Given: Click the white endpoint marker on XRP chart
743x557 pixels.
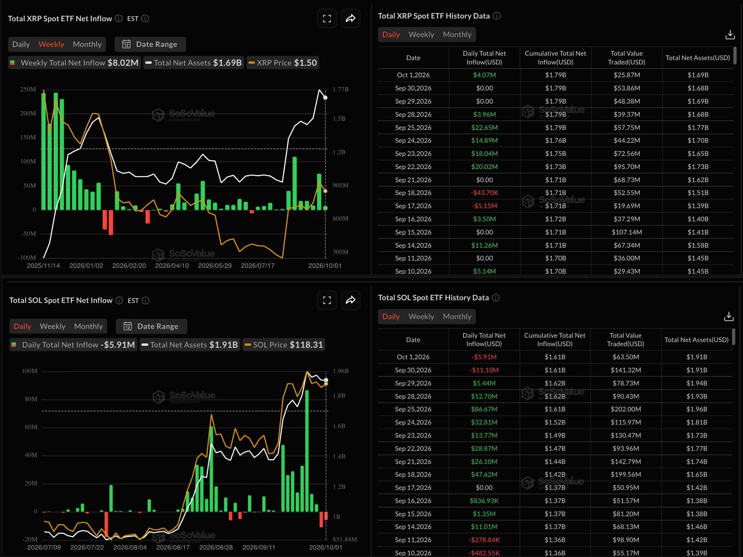Looking at the screenshot, I should click(x=325, y=98).
